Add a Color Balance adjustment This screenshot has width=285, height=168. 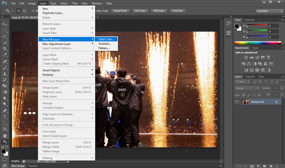point(249,64)
